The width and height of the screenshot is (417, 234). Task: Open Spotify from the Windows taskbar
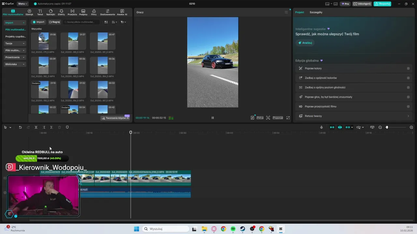[x=233, y=229]
